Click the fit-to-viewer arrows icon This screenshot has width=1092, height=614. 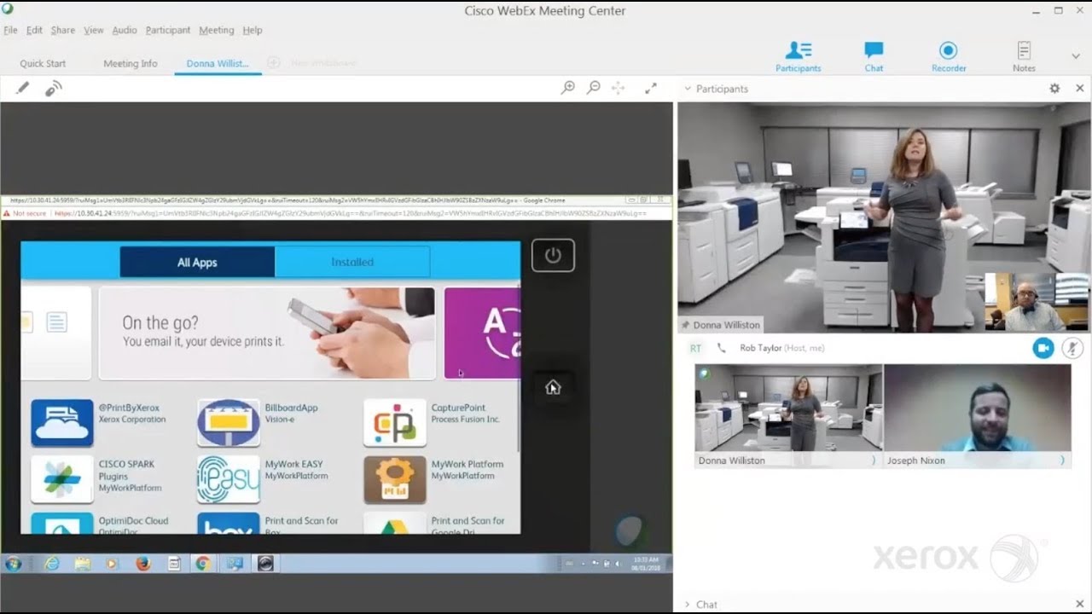point(619,88)
